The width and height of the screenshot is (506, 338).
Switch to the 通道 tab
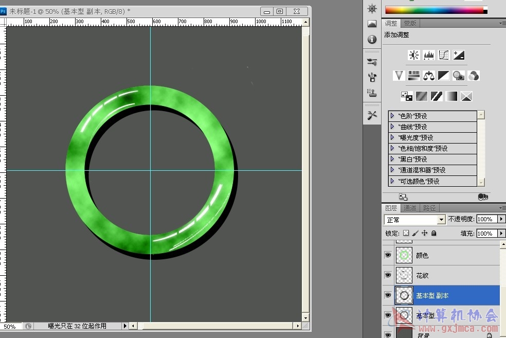coord(410,208)
